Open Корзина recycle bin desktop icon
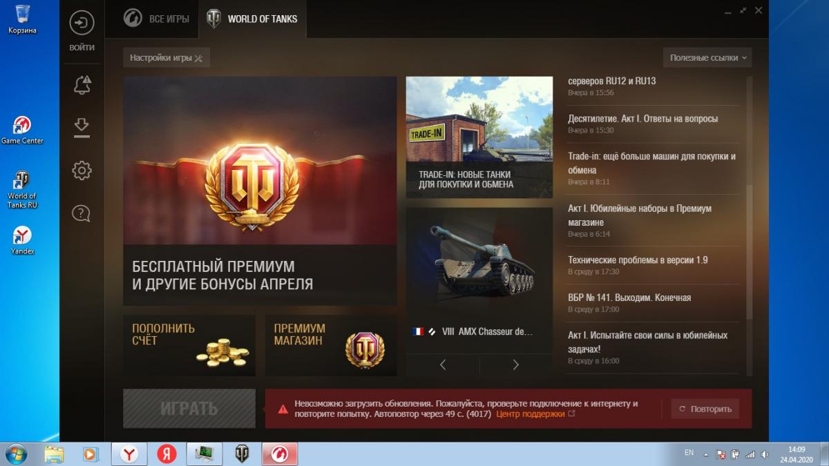 coord(23,19)
